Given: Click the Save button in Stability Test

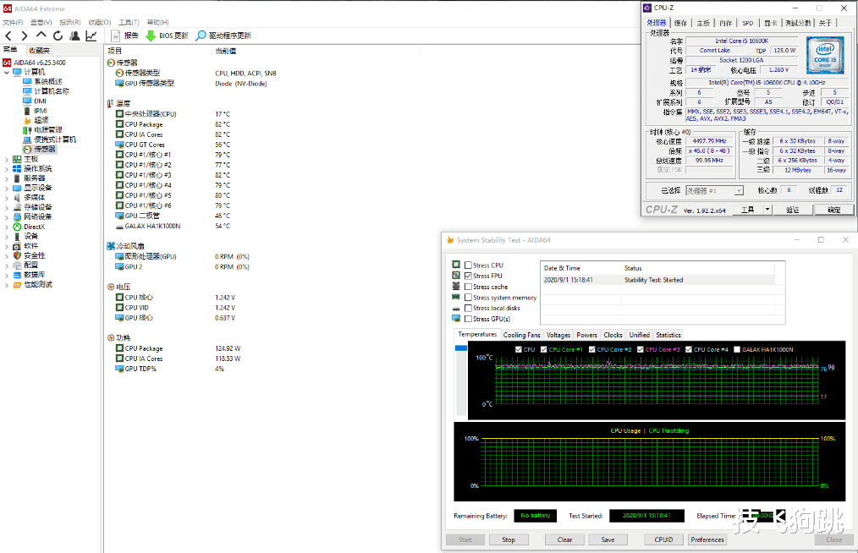Looking at the screenshot, I should point(608,539).
